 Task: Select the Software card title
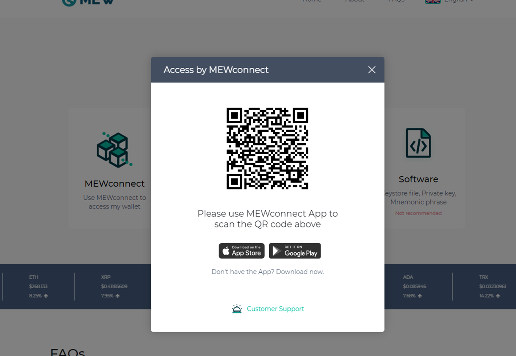tap(418, 179)
